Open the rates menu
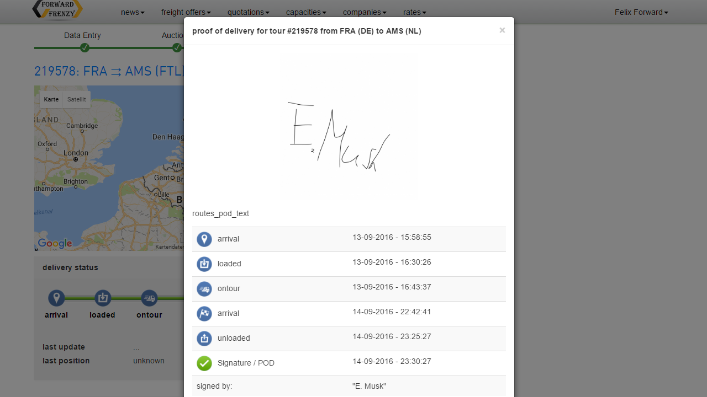 pyautogui.click(x=415, y=12)
